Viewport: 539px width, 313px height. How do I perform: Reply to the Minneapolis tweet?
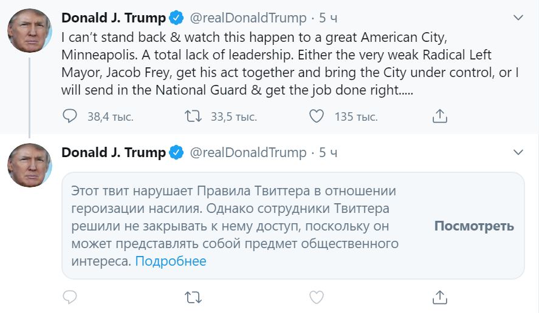[x=70, y=116]
